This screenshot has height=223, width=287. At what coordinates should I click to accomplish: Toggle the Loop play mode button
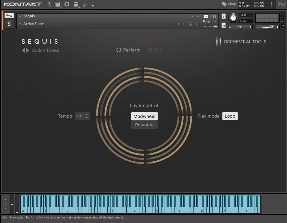(230, 116)
